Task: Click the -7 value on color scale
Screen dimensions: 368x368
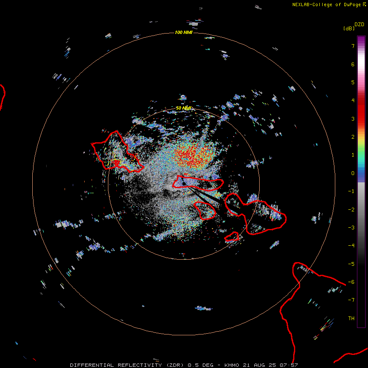Action: 351,300
